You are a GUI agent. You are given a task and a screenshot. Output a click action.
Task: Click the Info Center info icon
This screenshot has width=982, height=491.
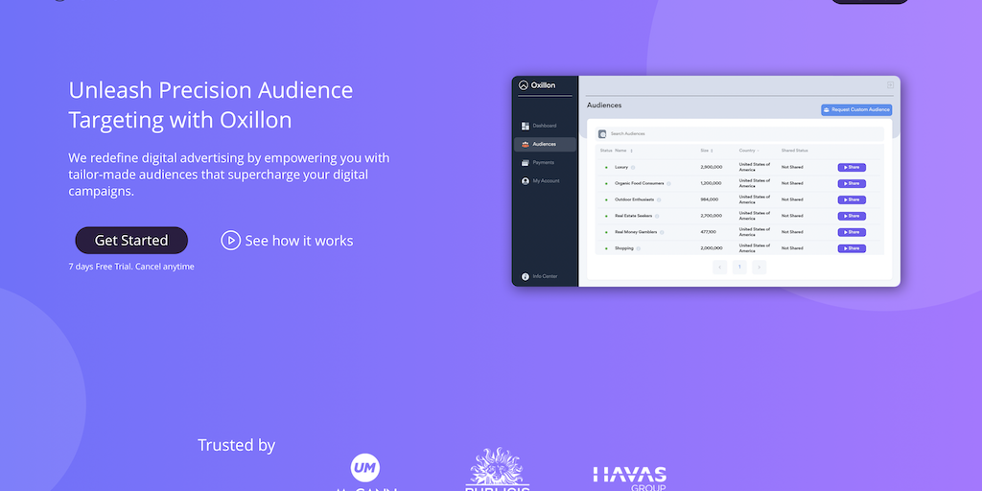[x=526, y=277]
